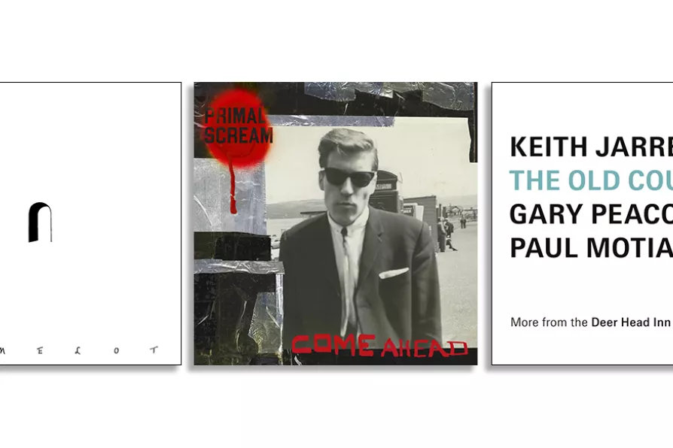Click the teal THE OLD COU title line
The image size is (673, 448).
click(x=591, y=180)
